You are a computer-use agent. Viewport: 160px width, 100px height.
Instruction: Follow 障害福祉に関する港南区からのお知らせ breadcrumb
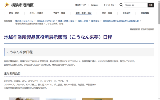[x=121, y=21]
